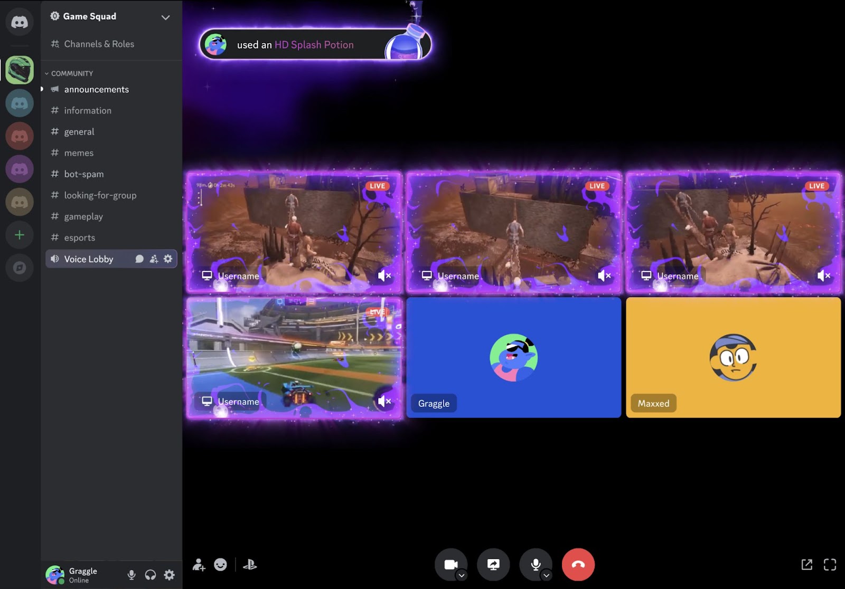Pop out the call window
Viewport: 845px width, 589px height.
coord(807,565)
